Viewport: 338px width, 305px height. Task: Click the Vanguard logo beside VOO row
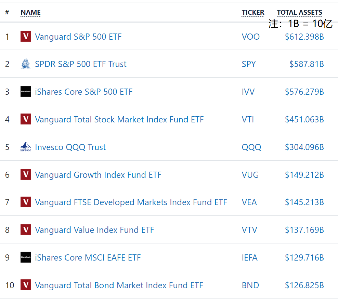26,36
